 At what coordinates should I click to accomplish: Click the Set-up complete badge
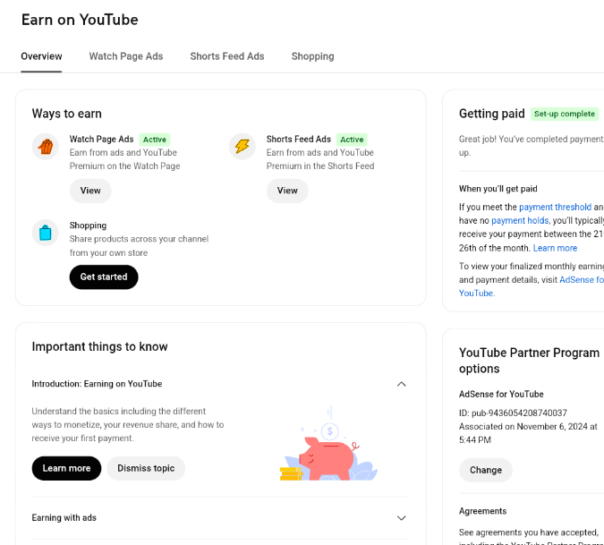click(565, 114)
